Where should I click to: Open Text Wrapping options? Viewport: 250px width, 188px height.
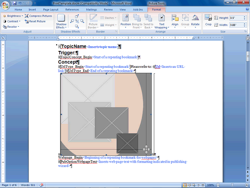pyautogui.click(x=162, y=22)
